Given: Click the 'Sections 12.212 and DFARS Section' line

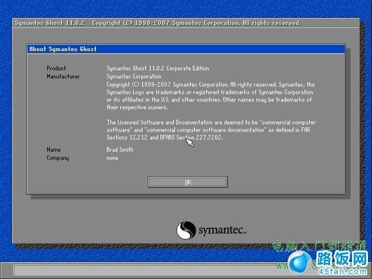Looking at the screenshot, I should tap(164, 137).
